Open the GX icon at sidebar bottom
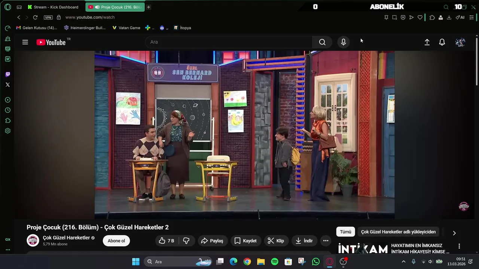Viewport: 479px width, 269px height. click(7, 239)
